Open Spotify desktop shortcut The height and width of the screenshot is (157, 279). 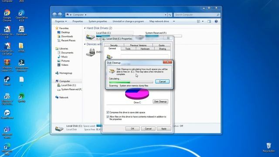point(21,98)
